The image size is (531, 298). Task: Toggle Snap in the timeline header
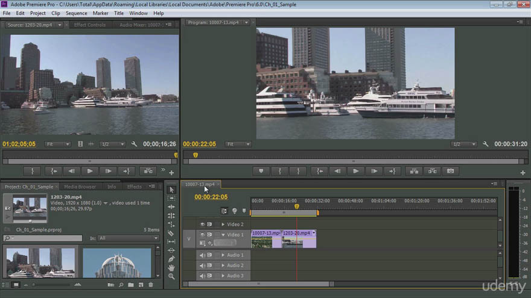click(x=224, y=211)
